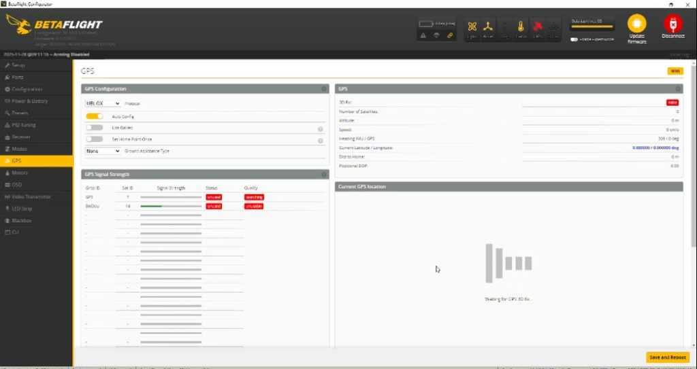Click the arming warning triangle icon
Image resolution: width=697 pixels, height=369 pixels.
[x=423, y=35]
